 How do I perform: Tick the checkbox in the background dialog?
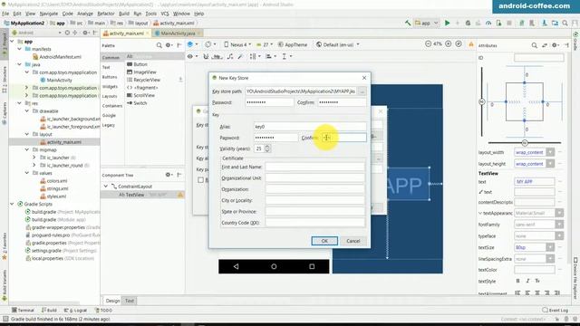[x=200, y=180]
